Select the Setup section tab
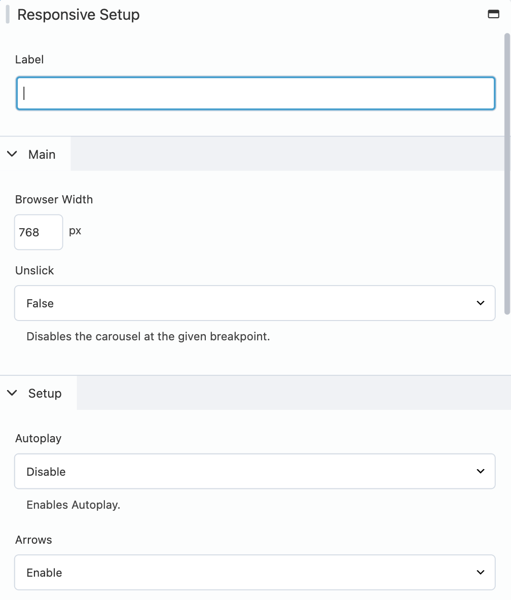 pyautogui.click(x=38, y=393)
